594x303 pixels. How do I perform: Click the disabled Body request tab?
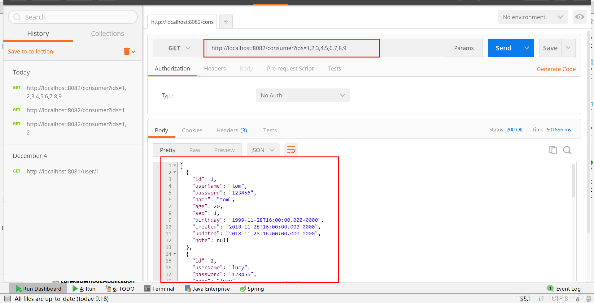coord(246,69)
